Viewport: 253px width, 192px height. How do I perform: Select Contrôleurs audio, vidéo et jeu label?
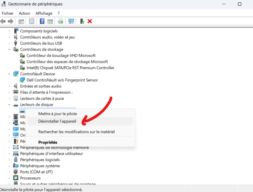47,37
